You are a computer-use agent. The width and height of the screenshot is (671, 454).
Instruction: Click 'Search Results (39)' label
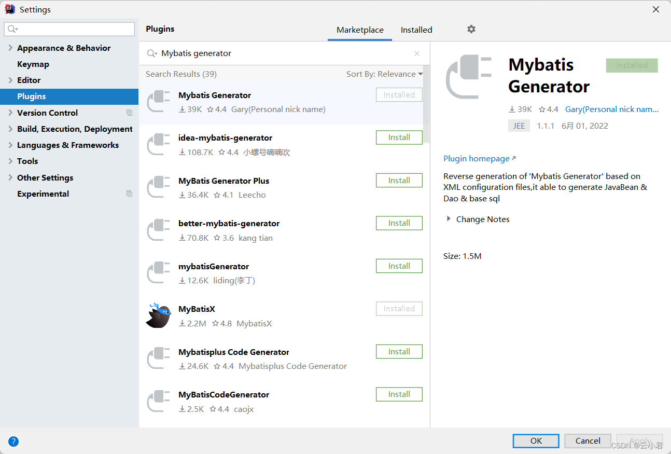point(181,74)
